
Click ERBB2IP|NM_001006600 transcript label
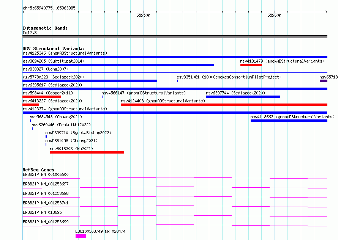[x=46, y=174]
